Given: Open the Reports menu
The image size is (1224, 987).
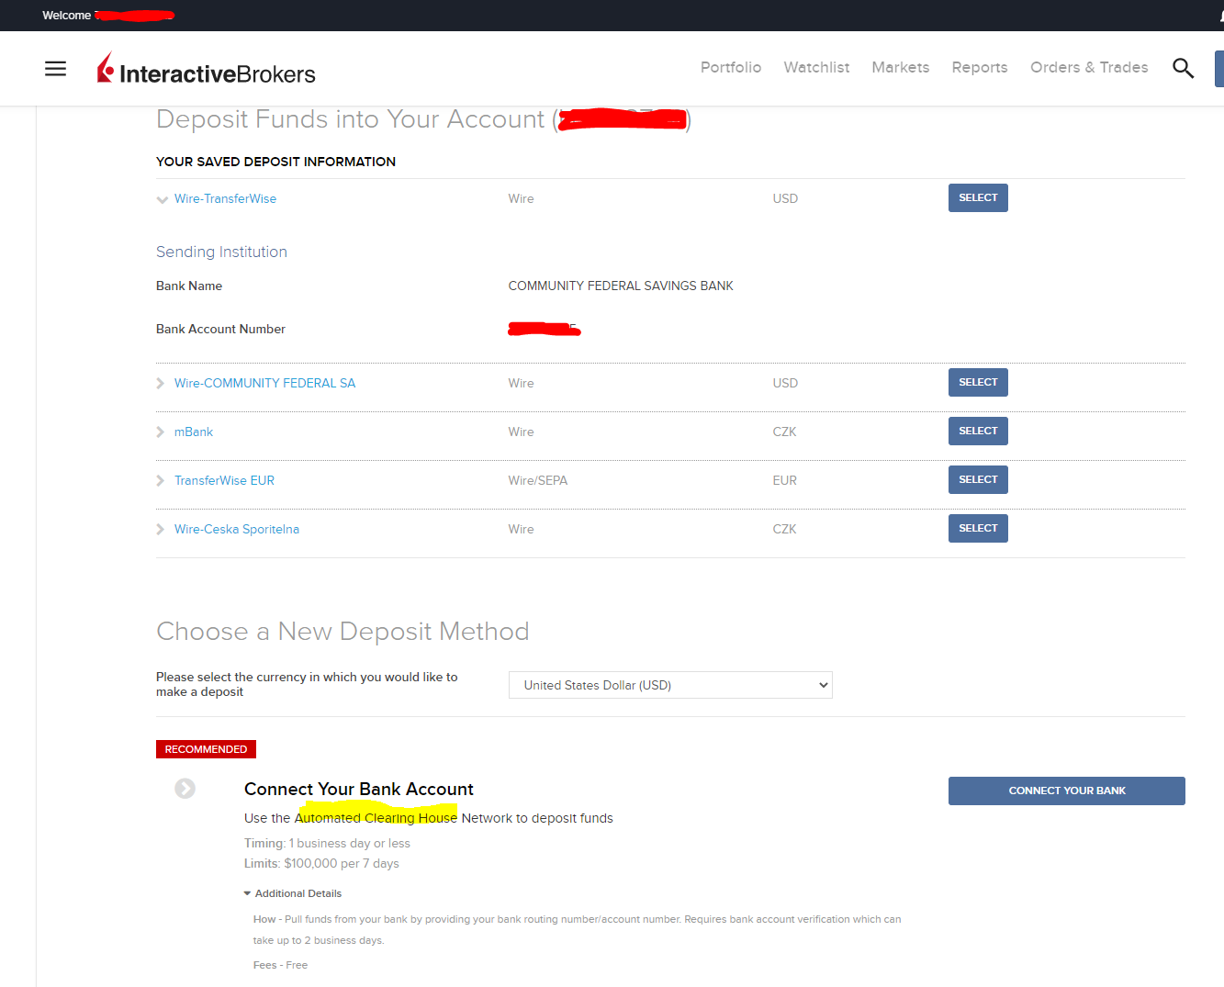Looking at the screenshot, I should coord(980,67).
